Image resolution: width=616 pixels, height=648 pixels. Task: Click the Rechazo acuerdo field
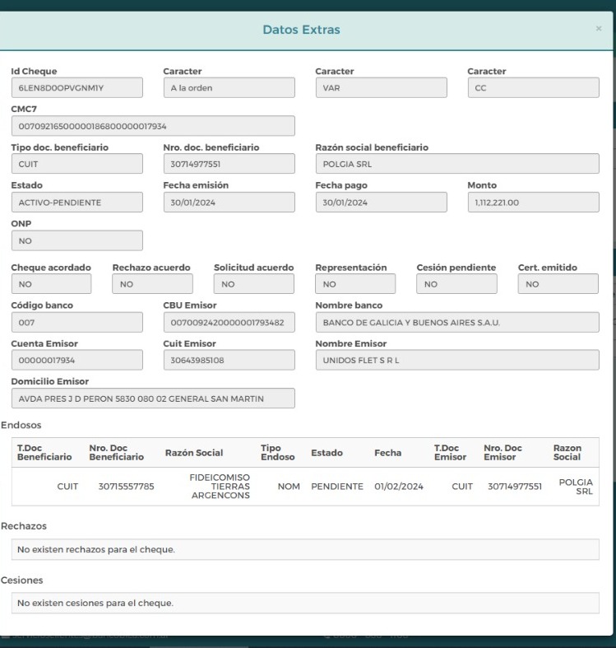coord(152,284)
